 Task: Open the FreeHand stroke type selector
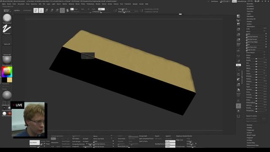7,29
